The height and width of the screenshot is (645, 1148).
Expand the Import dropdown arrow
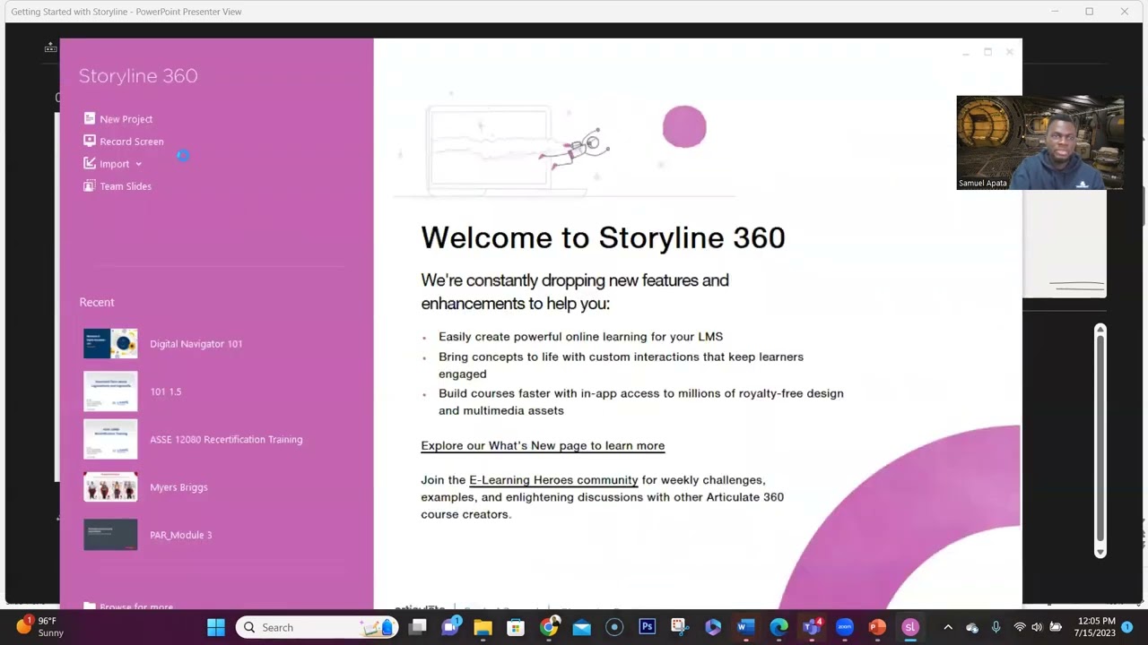pyautogui.click(x=138, y=164)
